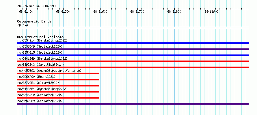Click the nsv5566790 (Ebert2021) label
This screenshot has height=115, width=257.
(x=36, y=77)
